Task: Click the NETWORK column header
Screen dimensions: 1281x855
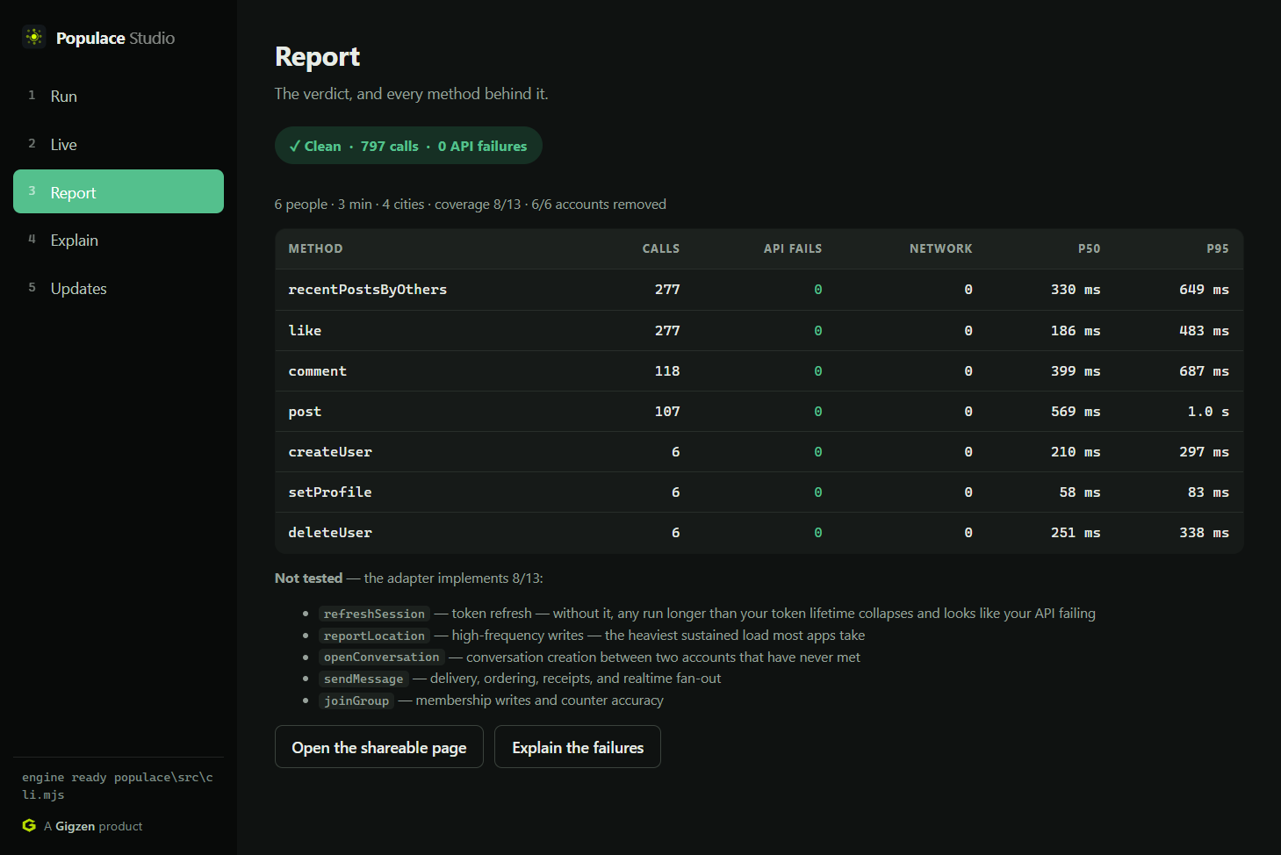Action: pyautogui.click(x=940, y=249)
